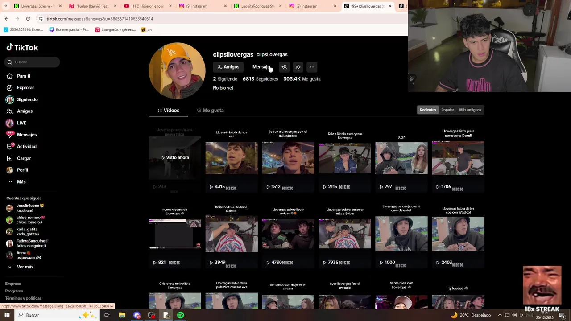Open the 'Xd?' video thumbnail
The width and height of the screenshot is (571, 321).
click(x=401, y=158)
